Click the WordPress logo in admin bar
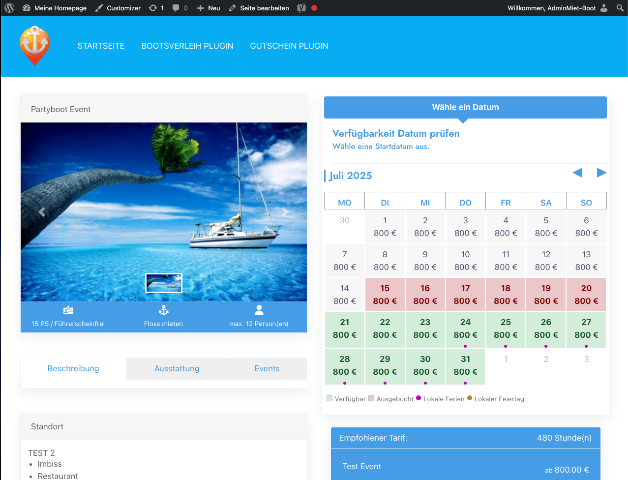Image resolution: width=628 pixels, height=480 pixels. [9, 8]
